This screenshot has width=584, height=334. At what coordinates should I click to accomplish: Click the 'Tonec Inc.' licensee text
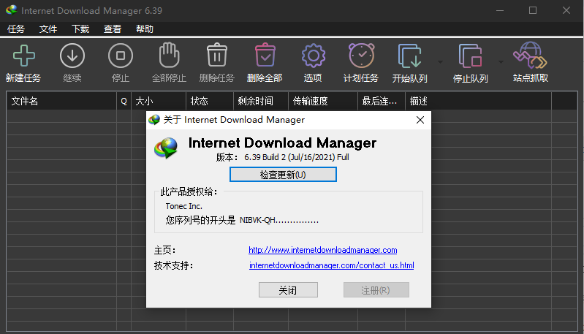[x=184, y=206]
